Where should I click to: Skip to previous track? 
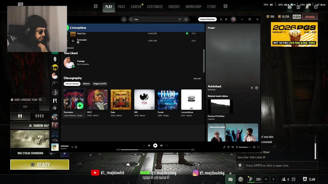click(x=149, y=145)
